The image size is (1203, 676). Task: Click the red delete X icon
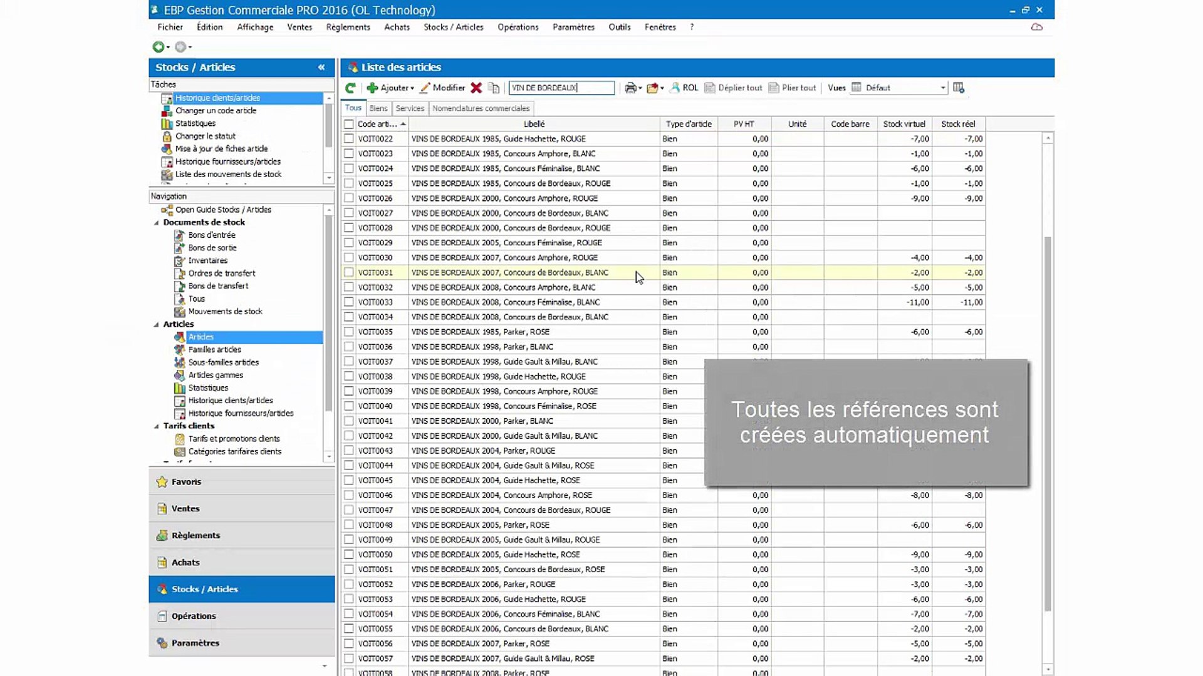[476, 88]
